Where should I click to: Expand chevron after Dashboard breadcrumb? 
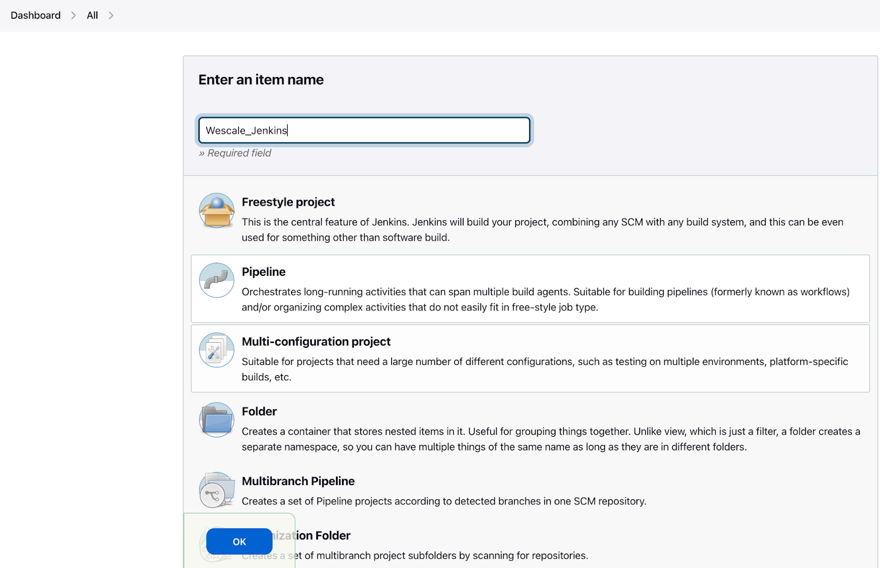[74, 15]
